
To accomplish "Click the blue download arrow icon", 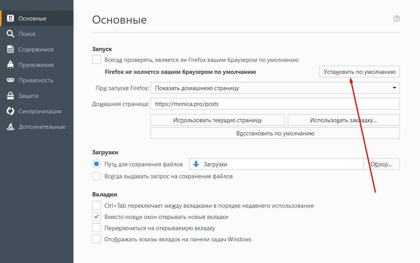I will pyautogui.click(x=196, y=164).
